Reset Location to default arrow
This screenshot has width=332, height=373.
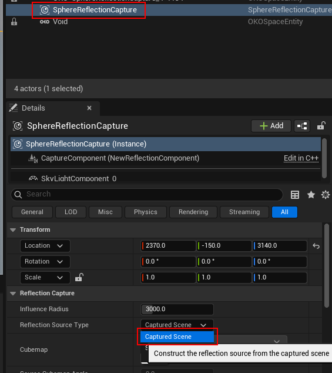(316, 246)
